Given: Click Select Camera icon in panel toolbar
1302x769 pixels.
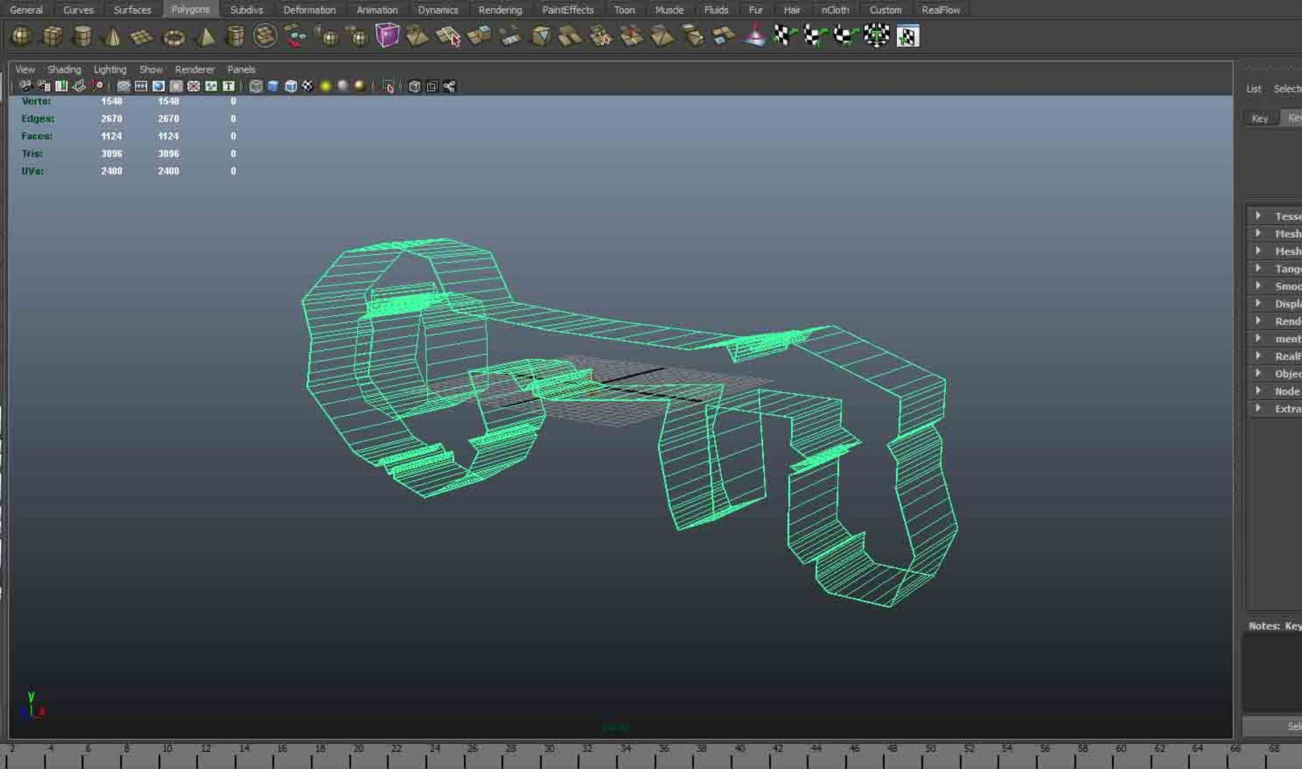Looking at the screenshot, I should pos(26,86).
